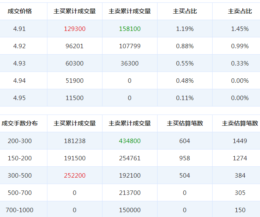The width and height of the screenshot is (260, 217).
Task: Click the first table's 主买累计成交量 header
Action: (75, 11)
